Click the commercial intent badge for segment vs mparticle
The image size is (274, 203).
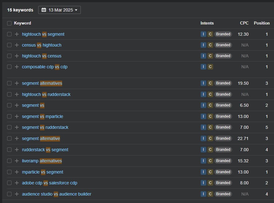(210, 116)
